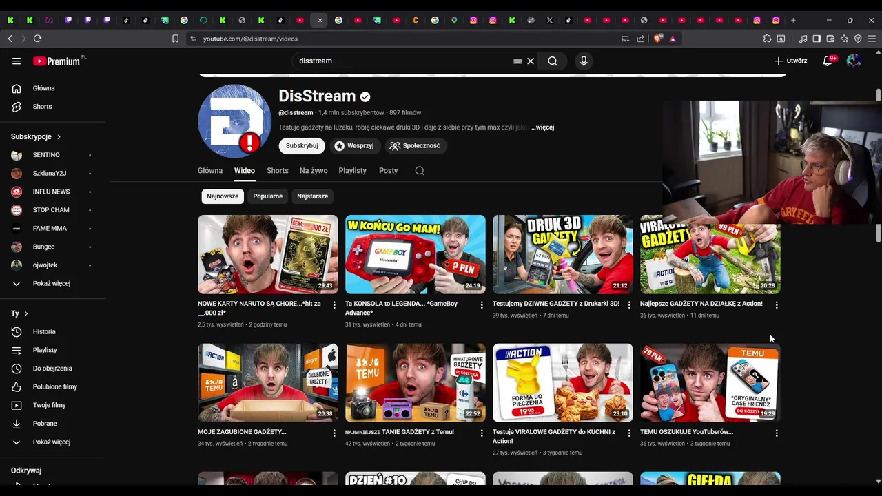Open the browser extensions puzzle icon
The image size is (882, 496).
tap(767, 39)
